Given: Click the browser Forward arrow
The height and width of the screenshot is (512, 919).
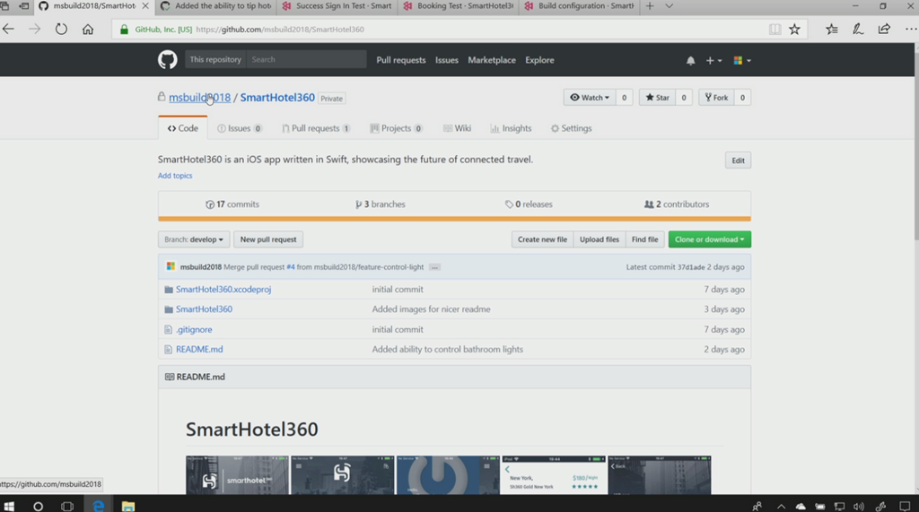Looking at the screenshot, I should point(35,29).
